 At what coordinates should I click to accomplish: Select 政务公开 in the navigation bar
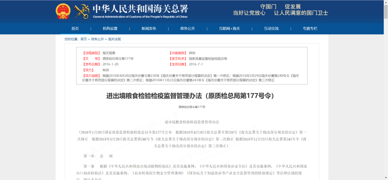(x=188, y=29)
